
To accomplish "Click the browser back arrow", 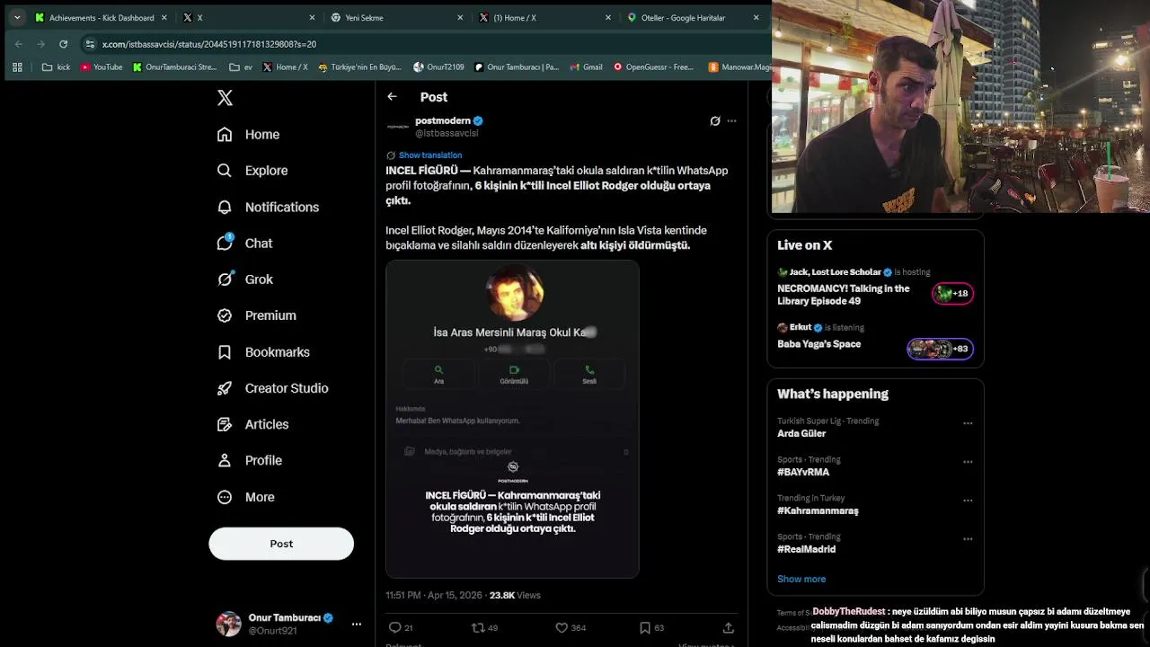I will tap(19, 44).
